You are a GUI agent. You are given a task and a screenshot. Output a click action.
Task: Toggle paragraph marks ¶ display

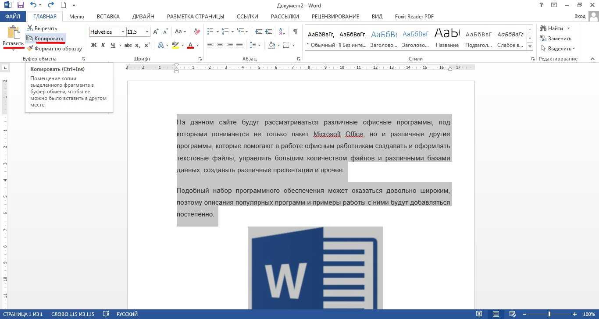[296, 32]
